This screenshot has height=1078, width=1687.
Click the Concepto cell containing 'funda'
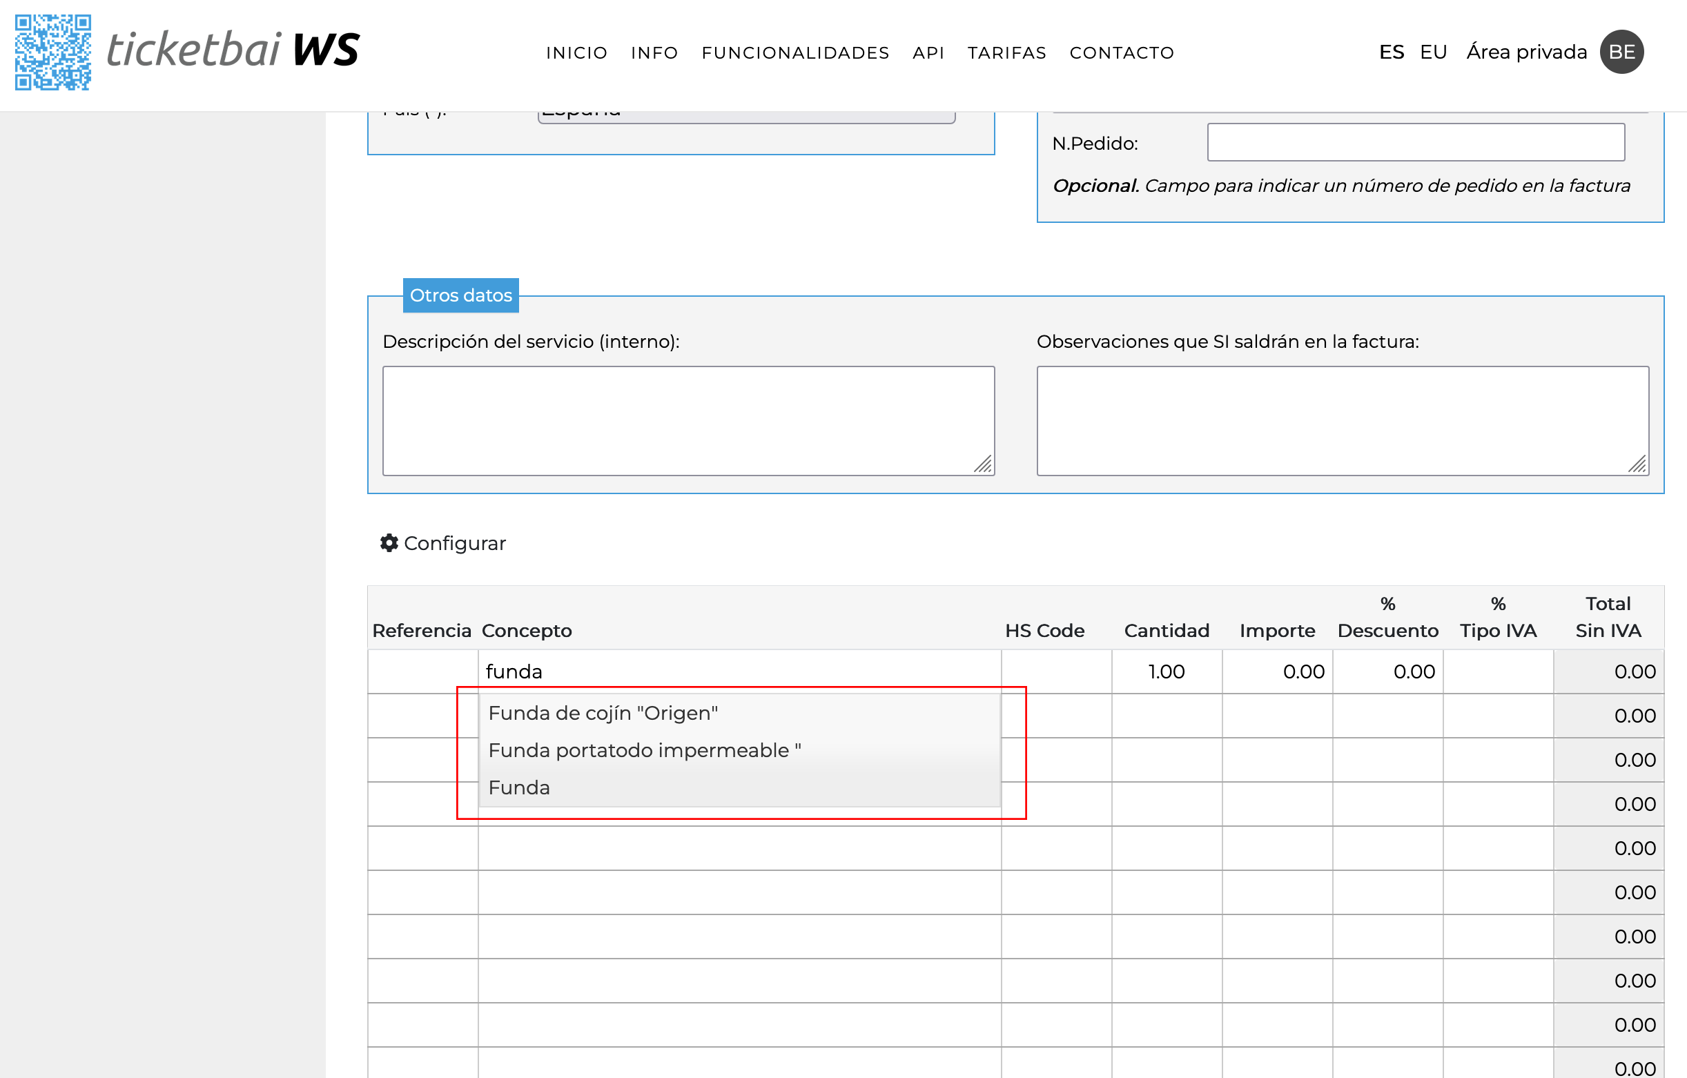(x=739, y=671)
